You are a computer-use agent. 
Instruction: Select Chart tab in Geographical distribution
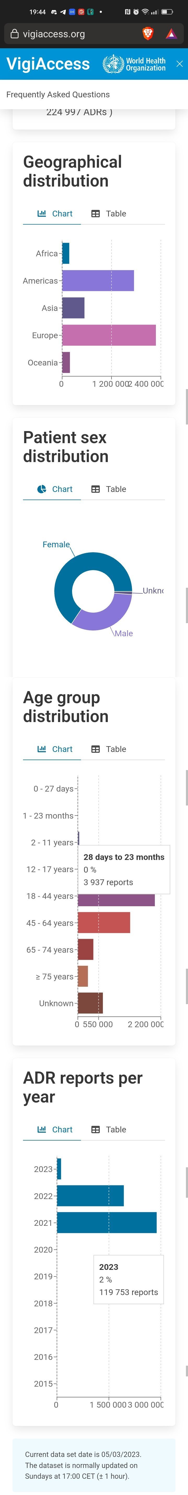click(x=55, y=214)
